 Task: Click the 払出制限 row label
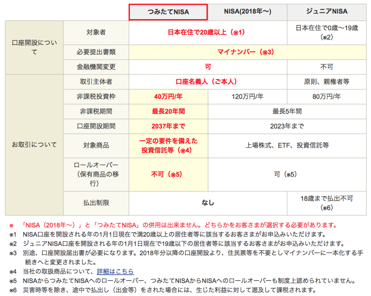click(x=96, y=203)
